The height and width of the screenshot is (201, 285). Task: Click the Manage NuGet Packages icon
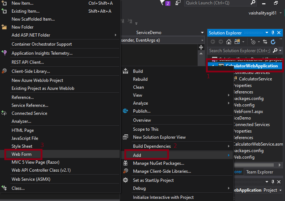pyautogui.click(x=125, y=163)
